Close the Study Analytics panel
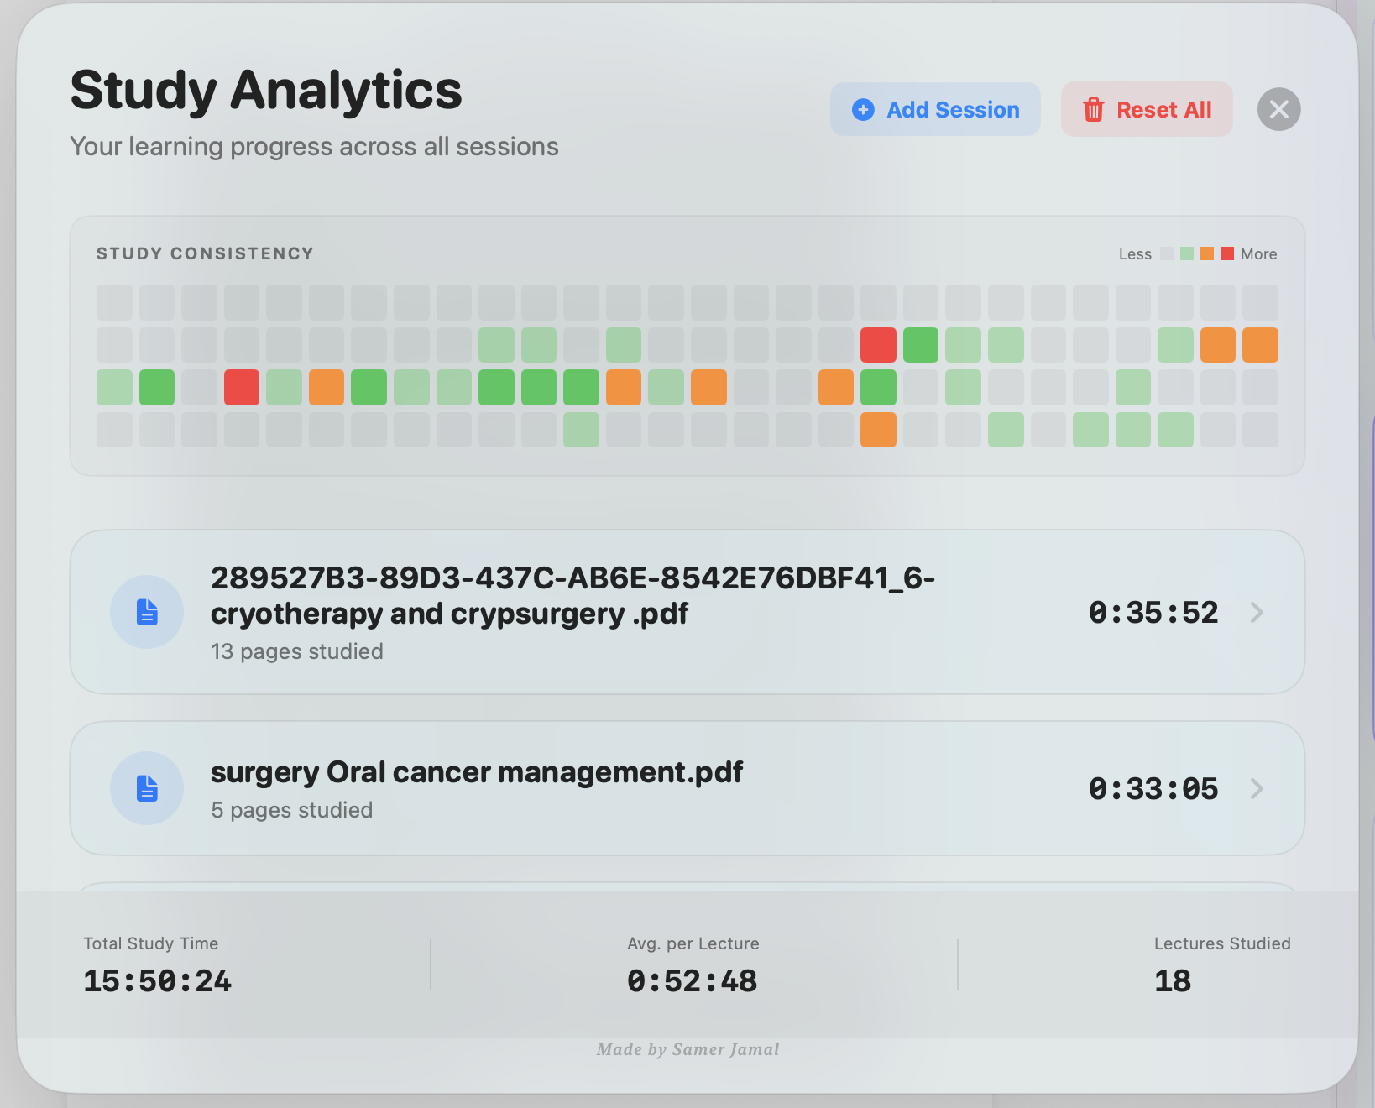 tap(1278, 109)
